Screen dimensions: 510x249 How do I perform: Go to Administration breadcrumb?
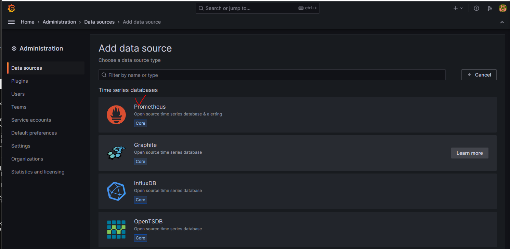pos(59,22)
